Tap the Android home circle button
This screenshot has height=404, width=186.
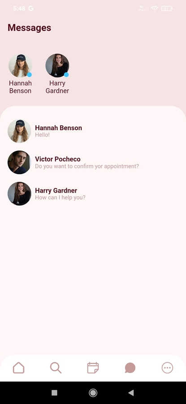[93, 393]
